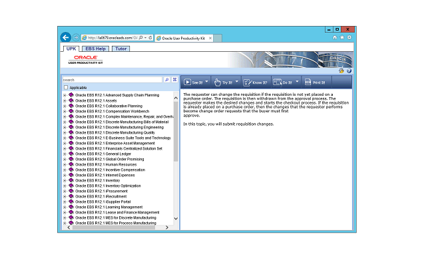
Task: Refresh the page using address bar icon
Action: point(150,37)
